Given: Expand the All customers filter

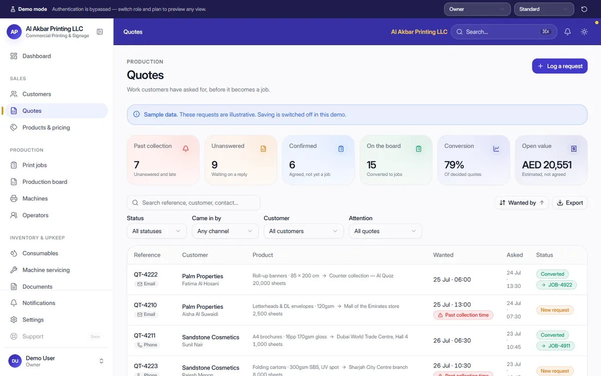Looking at the screenshot, I should pyautogui.click(x=304, y=231).
